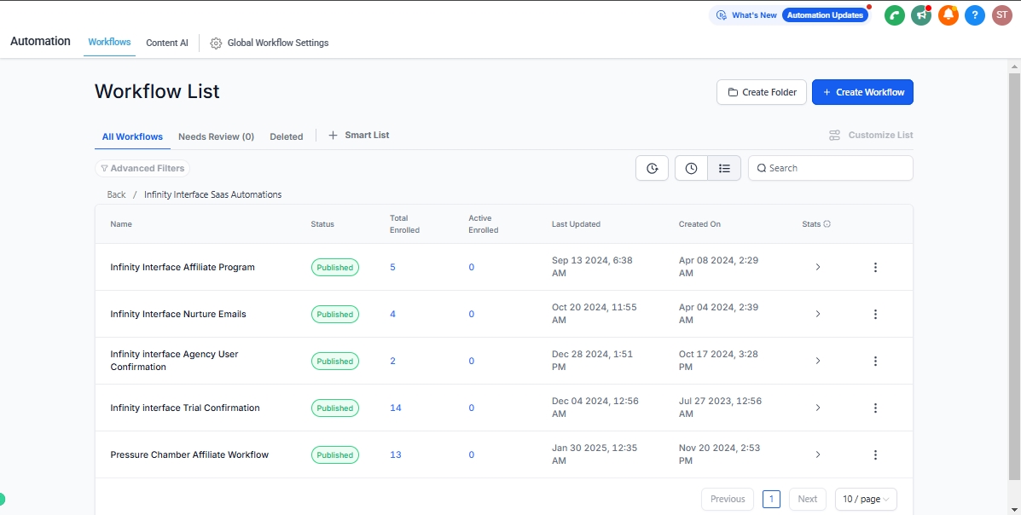Screen dimensions: 1021x515
Task: Switch to the list view toggle
Action: (724, 169)
